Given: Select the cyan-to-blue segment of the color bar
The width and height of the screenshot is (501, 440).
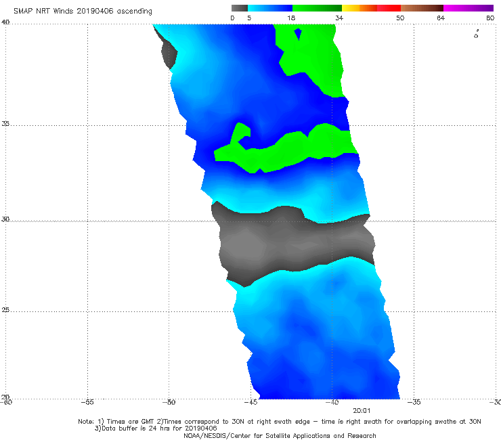Looking at the screenshot, I should [270, 8].
